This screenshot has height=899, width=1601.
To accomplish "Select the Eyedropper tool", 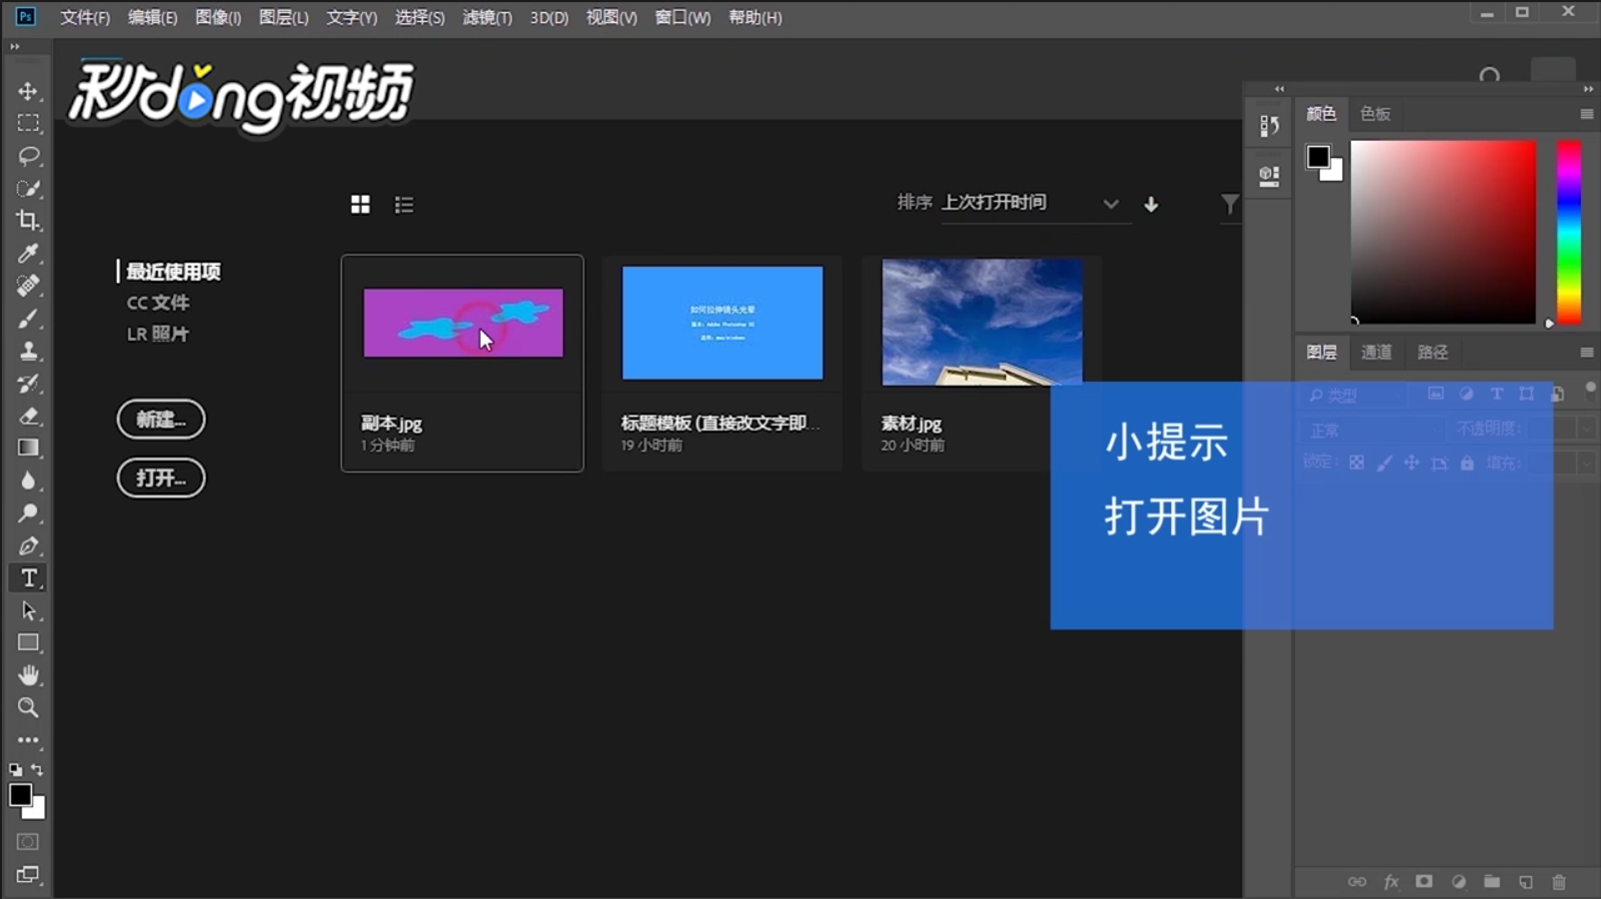I will coord(28,253).
